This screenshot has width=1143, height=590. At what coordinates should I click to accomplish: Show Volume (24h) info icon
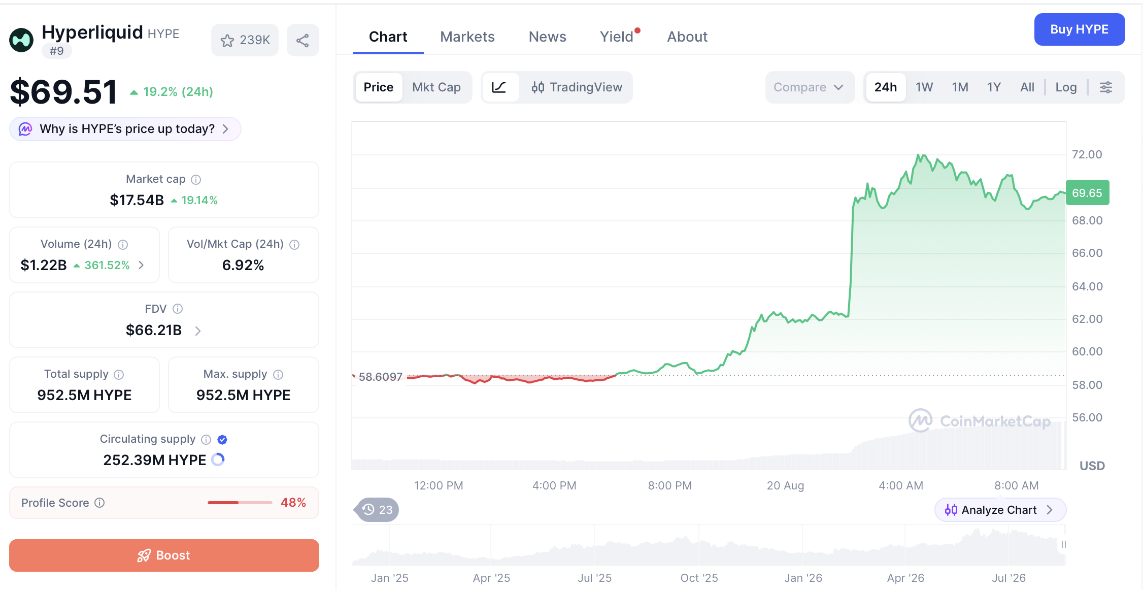pos(123,244)
